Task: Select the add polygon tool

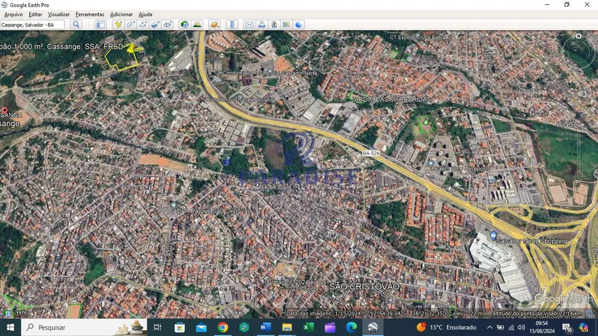Action: pos(130,25)
